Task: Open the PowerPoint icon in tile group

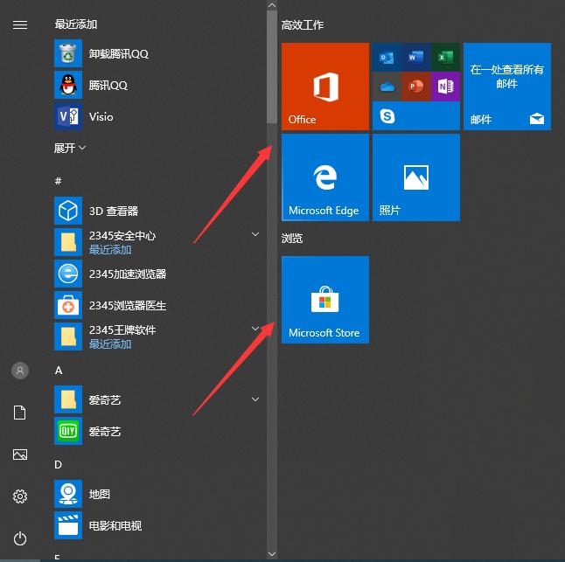Action: point(415,87)
